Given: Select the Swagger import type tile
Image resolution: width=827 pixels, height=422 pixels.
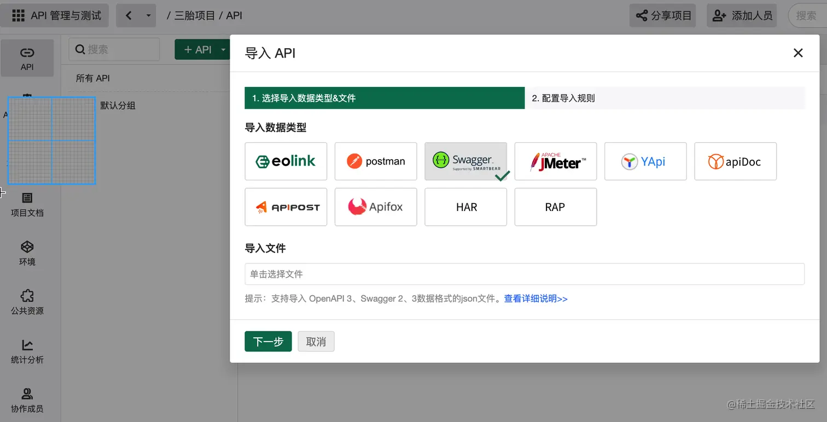Looking at the screenshot, I should [465, 161].
